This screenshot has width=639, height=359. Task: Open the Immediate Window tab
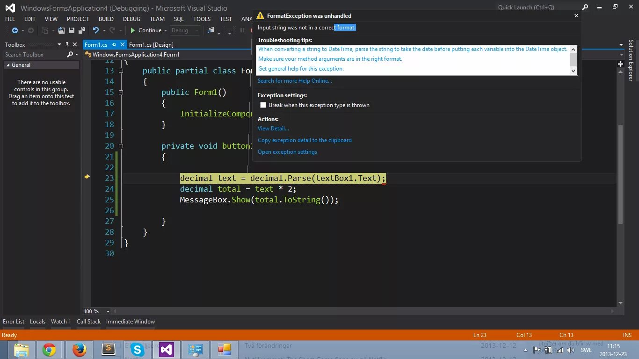coord(131,322)
